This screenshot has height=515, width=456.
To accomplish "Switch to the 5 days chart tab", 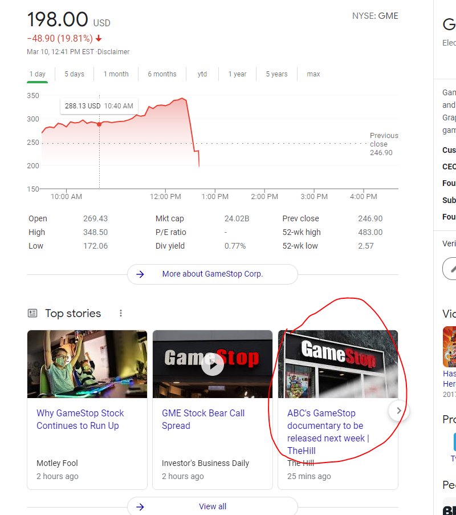I will (74, 74).
